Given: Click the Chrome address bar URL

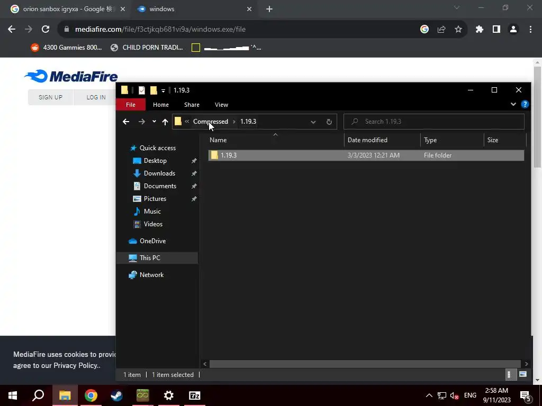Looking at the screenshot, I should tap(160, 30).
